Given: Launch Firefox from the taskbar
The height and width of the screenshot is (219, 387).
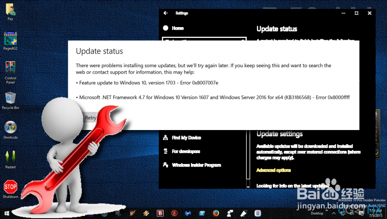Looking at the screenshot, I should 216,213.
